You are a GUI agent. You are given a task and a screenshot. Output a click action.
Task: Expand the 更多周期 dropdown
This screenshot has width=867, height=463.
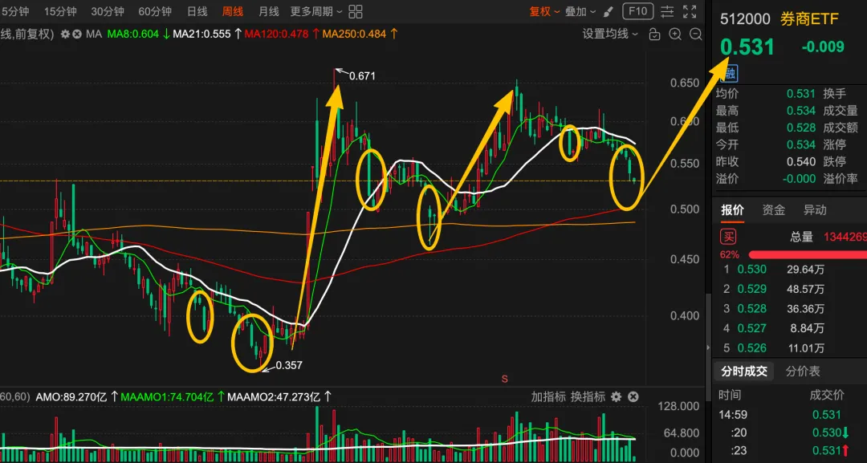pyautogui.click(x=316, y=11)
